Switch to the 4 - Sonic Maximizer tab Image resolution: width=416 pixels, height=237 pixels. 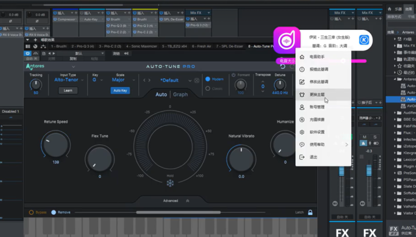pos(141,46)
